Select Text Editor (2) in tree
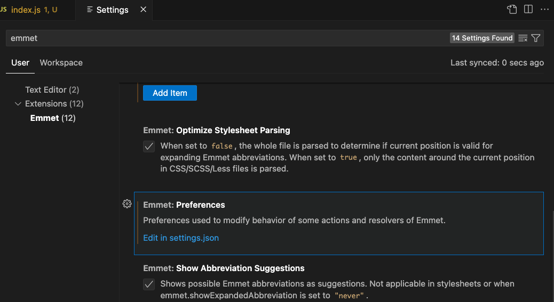 [x=52, y=90]
